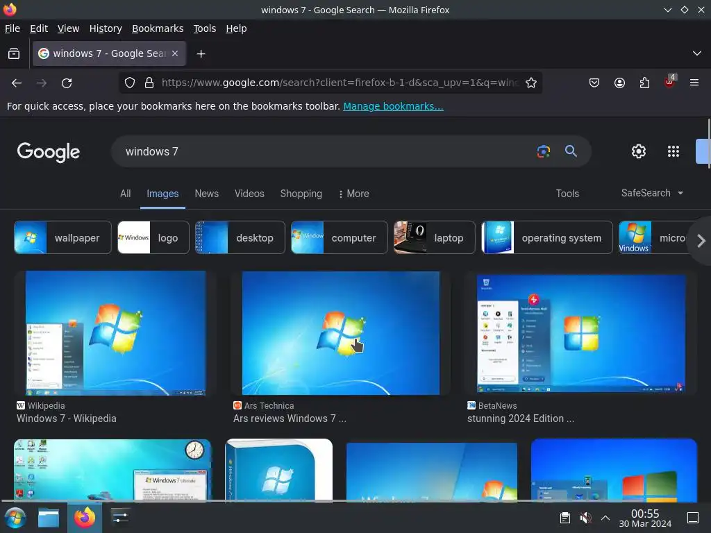Viewport: 711px width, 533px height.
Task: Open Google quick settings gear
Action: [639, 151]
